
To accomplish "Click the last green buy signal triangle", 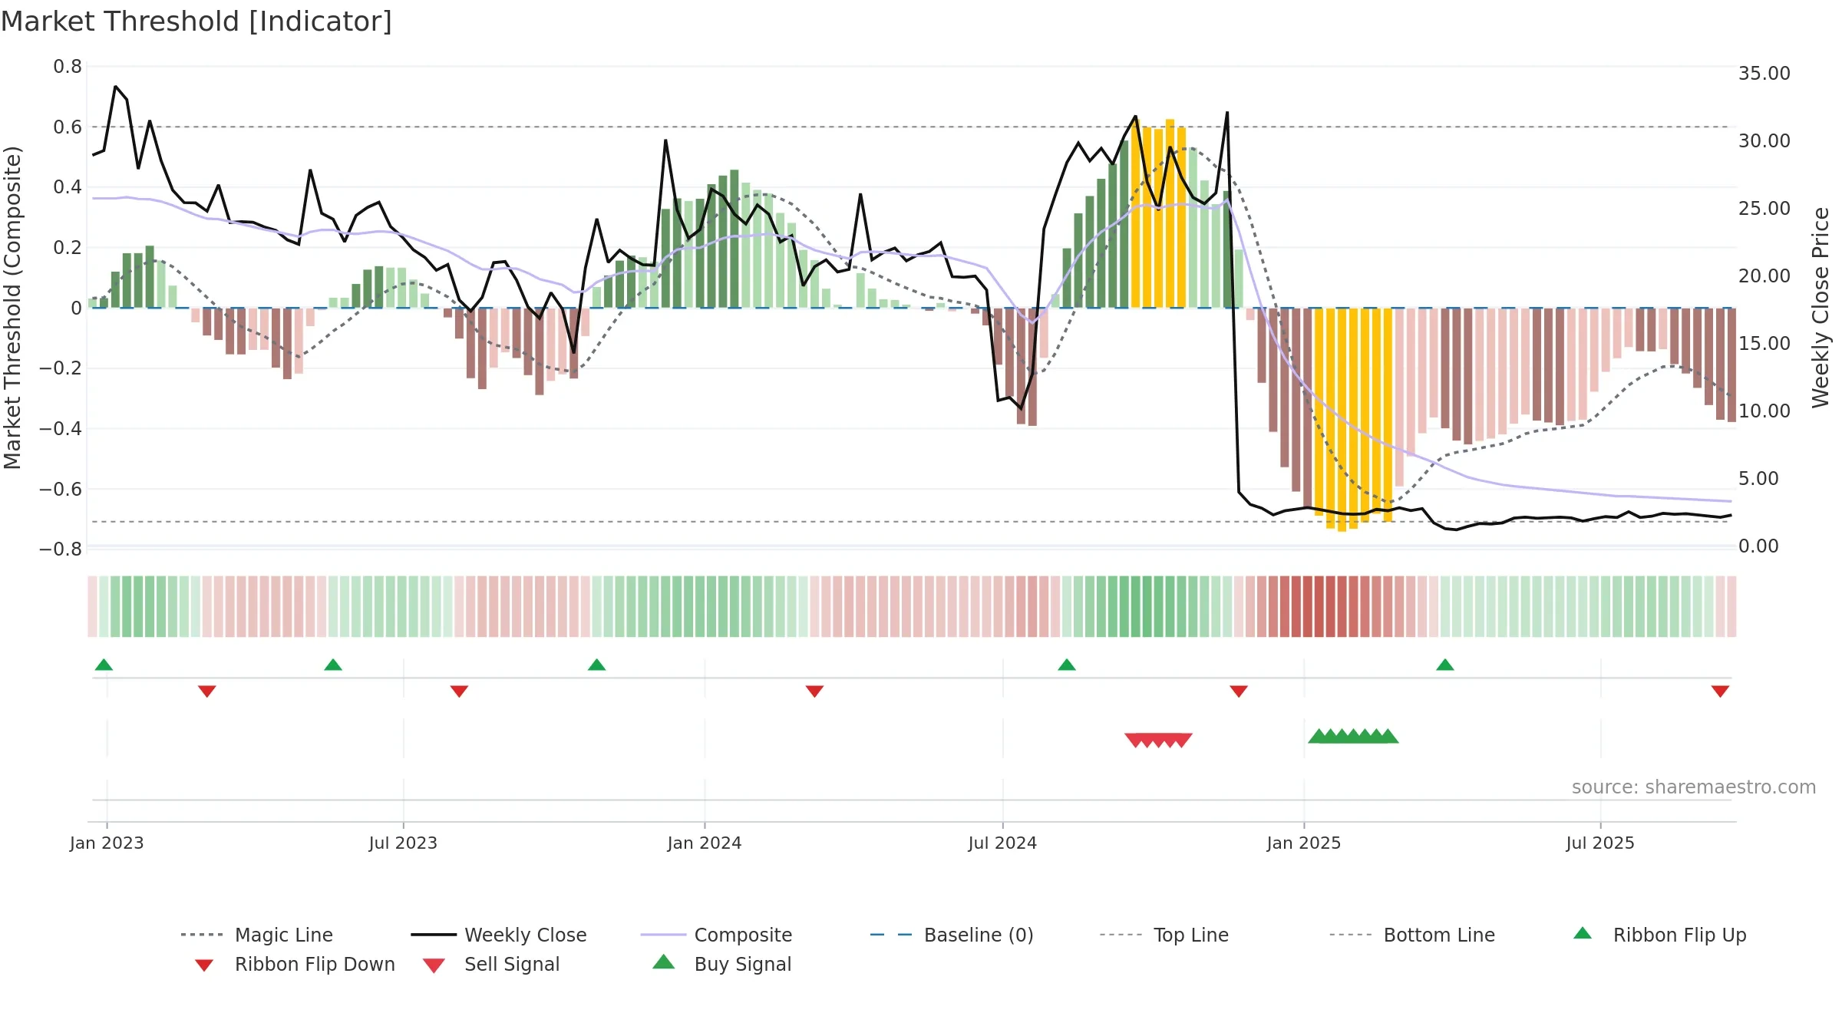I will click(1388, 736).
